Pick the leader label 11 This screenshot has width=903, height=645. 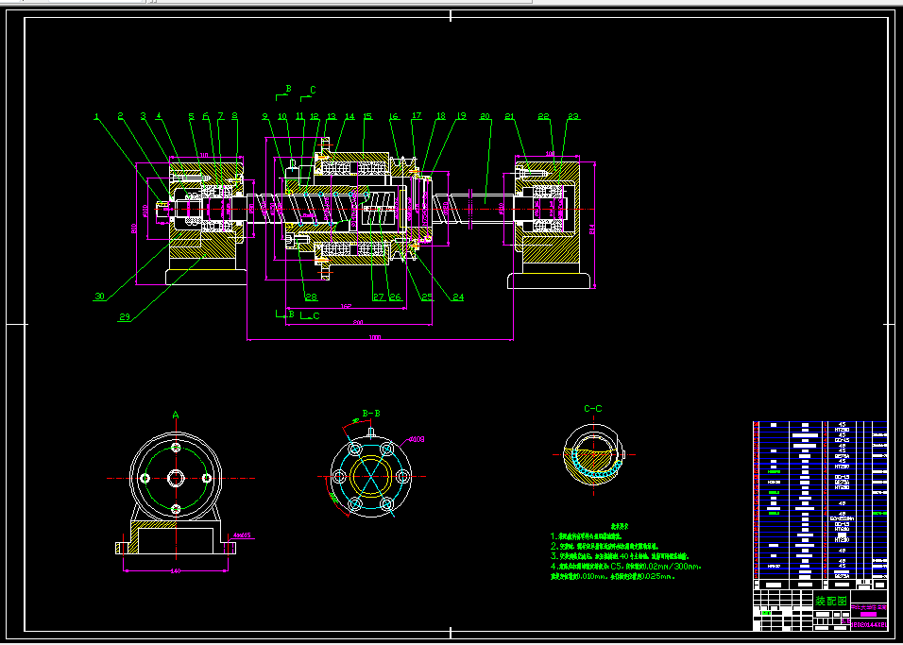point(299,116)
